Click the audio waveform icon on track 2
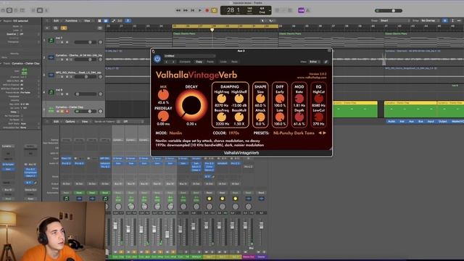This screenshot has width=464, height=261. (51, 57)
